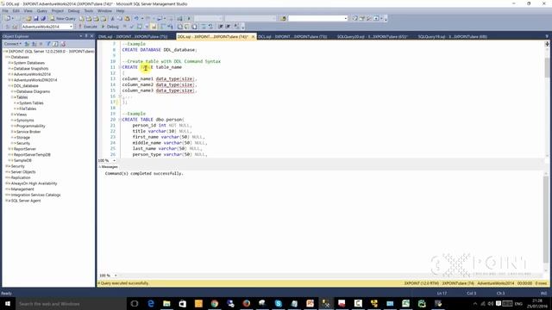Open Skype from the taskbar
Screen dimensions: 552x310
click(x=278, y=304)
